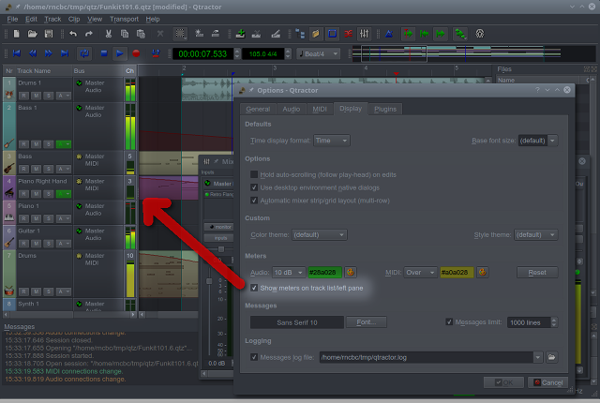This screenshot has height=403, width=600.
Task: Stop playback
Action: click(x=104, y=53)
